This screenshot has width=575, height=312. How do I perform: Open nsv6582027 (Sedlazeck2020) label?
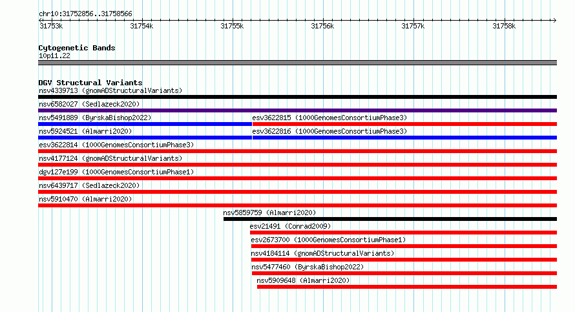coord(89,104)
